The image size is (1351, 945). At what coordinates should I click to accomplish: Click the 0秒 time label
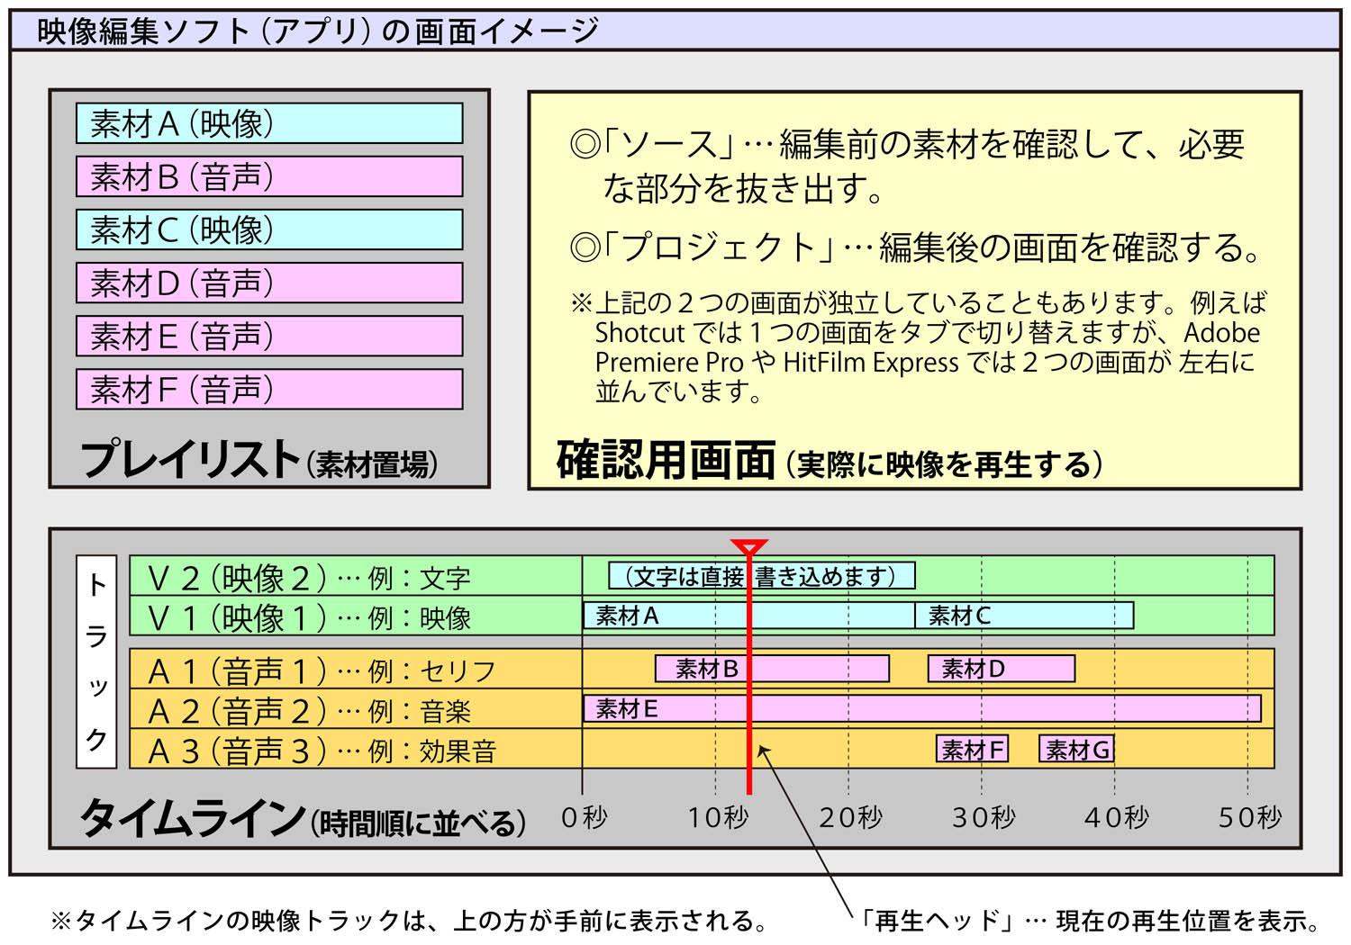(x=584, y=817)
